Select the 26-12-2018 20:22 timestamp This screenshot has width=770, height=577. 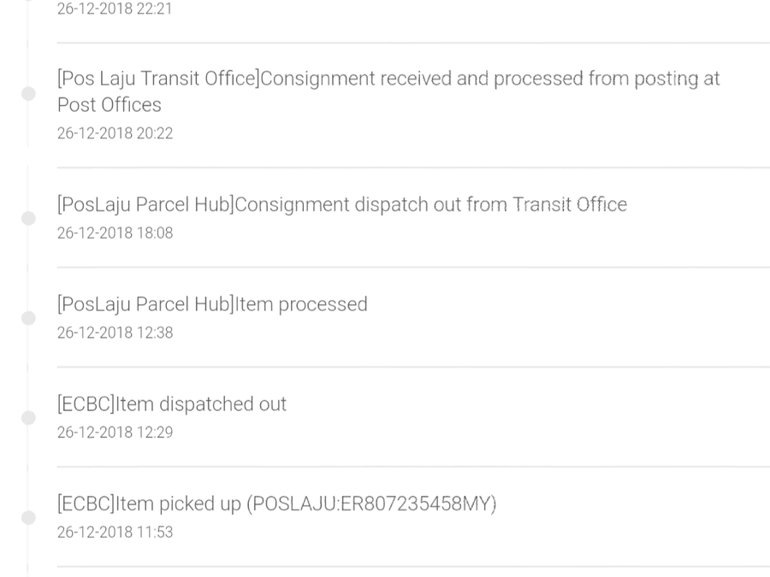pyautogui.click(x=115, y=133)
